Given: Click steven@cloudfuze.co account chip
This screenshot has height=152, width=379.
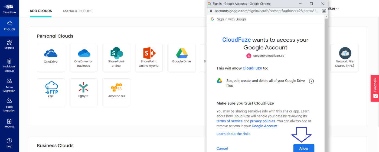Looking at the screenshot, I should 265,56.
